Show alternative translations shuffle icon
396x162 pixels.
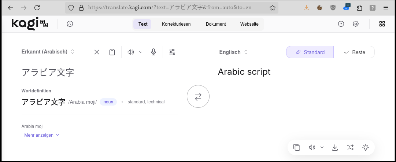coord(350,147)
